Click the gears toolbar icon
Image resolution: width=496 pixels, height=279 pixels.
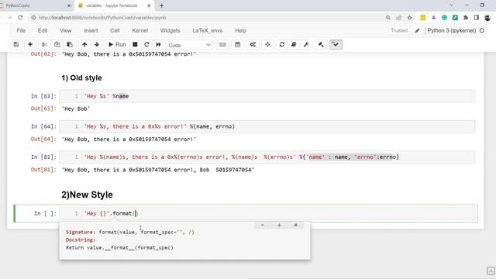[253, 45]
